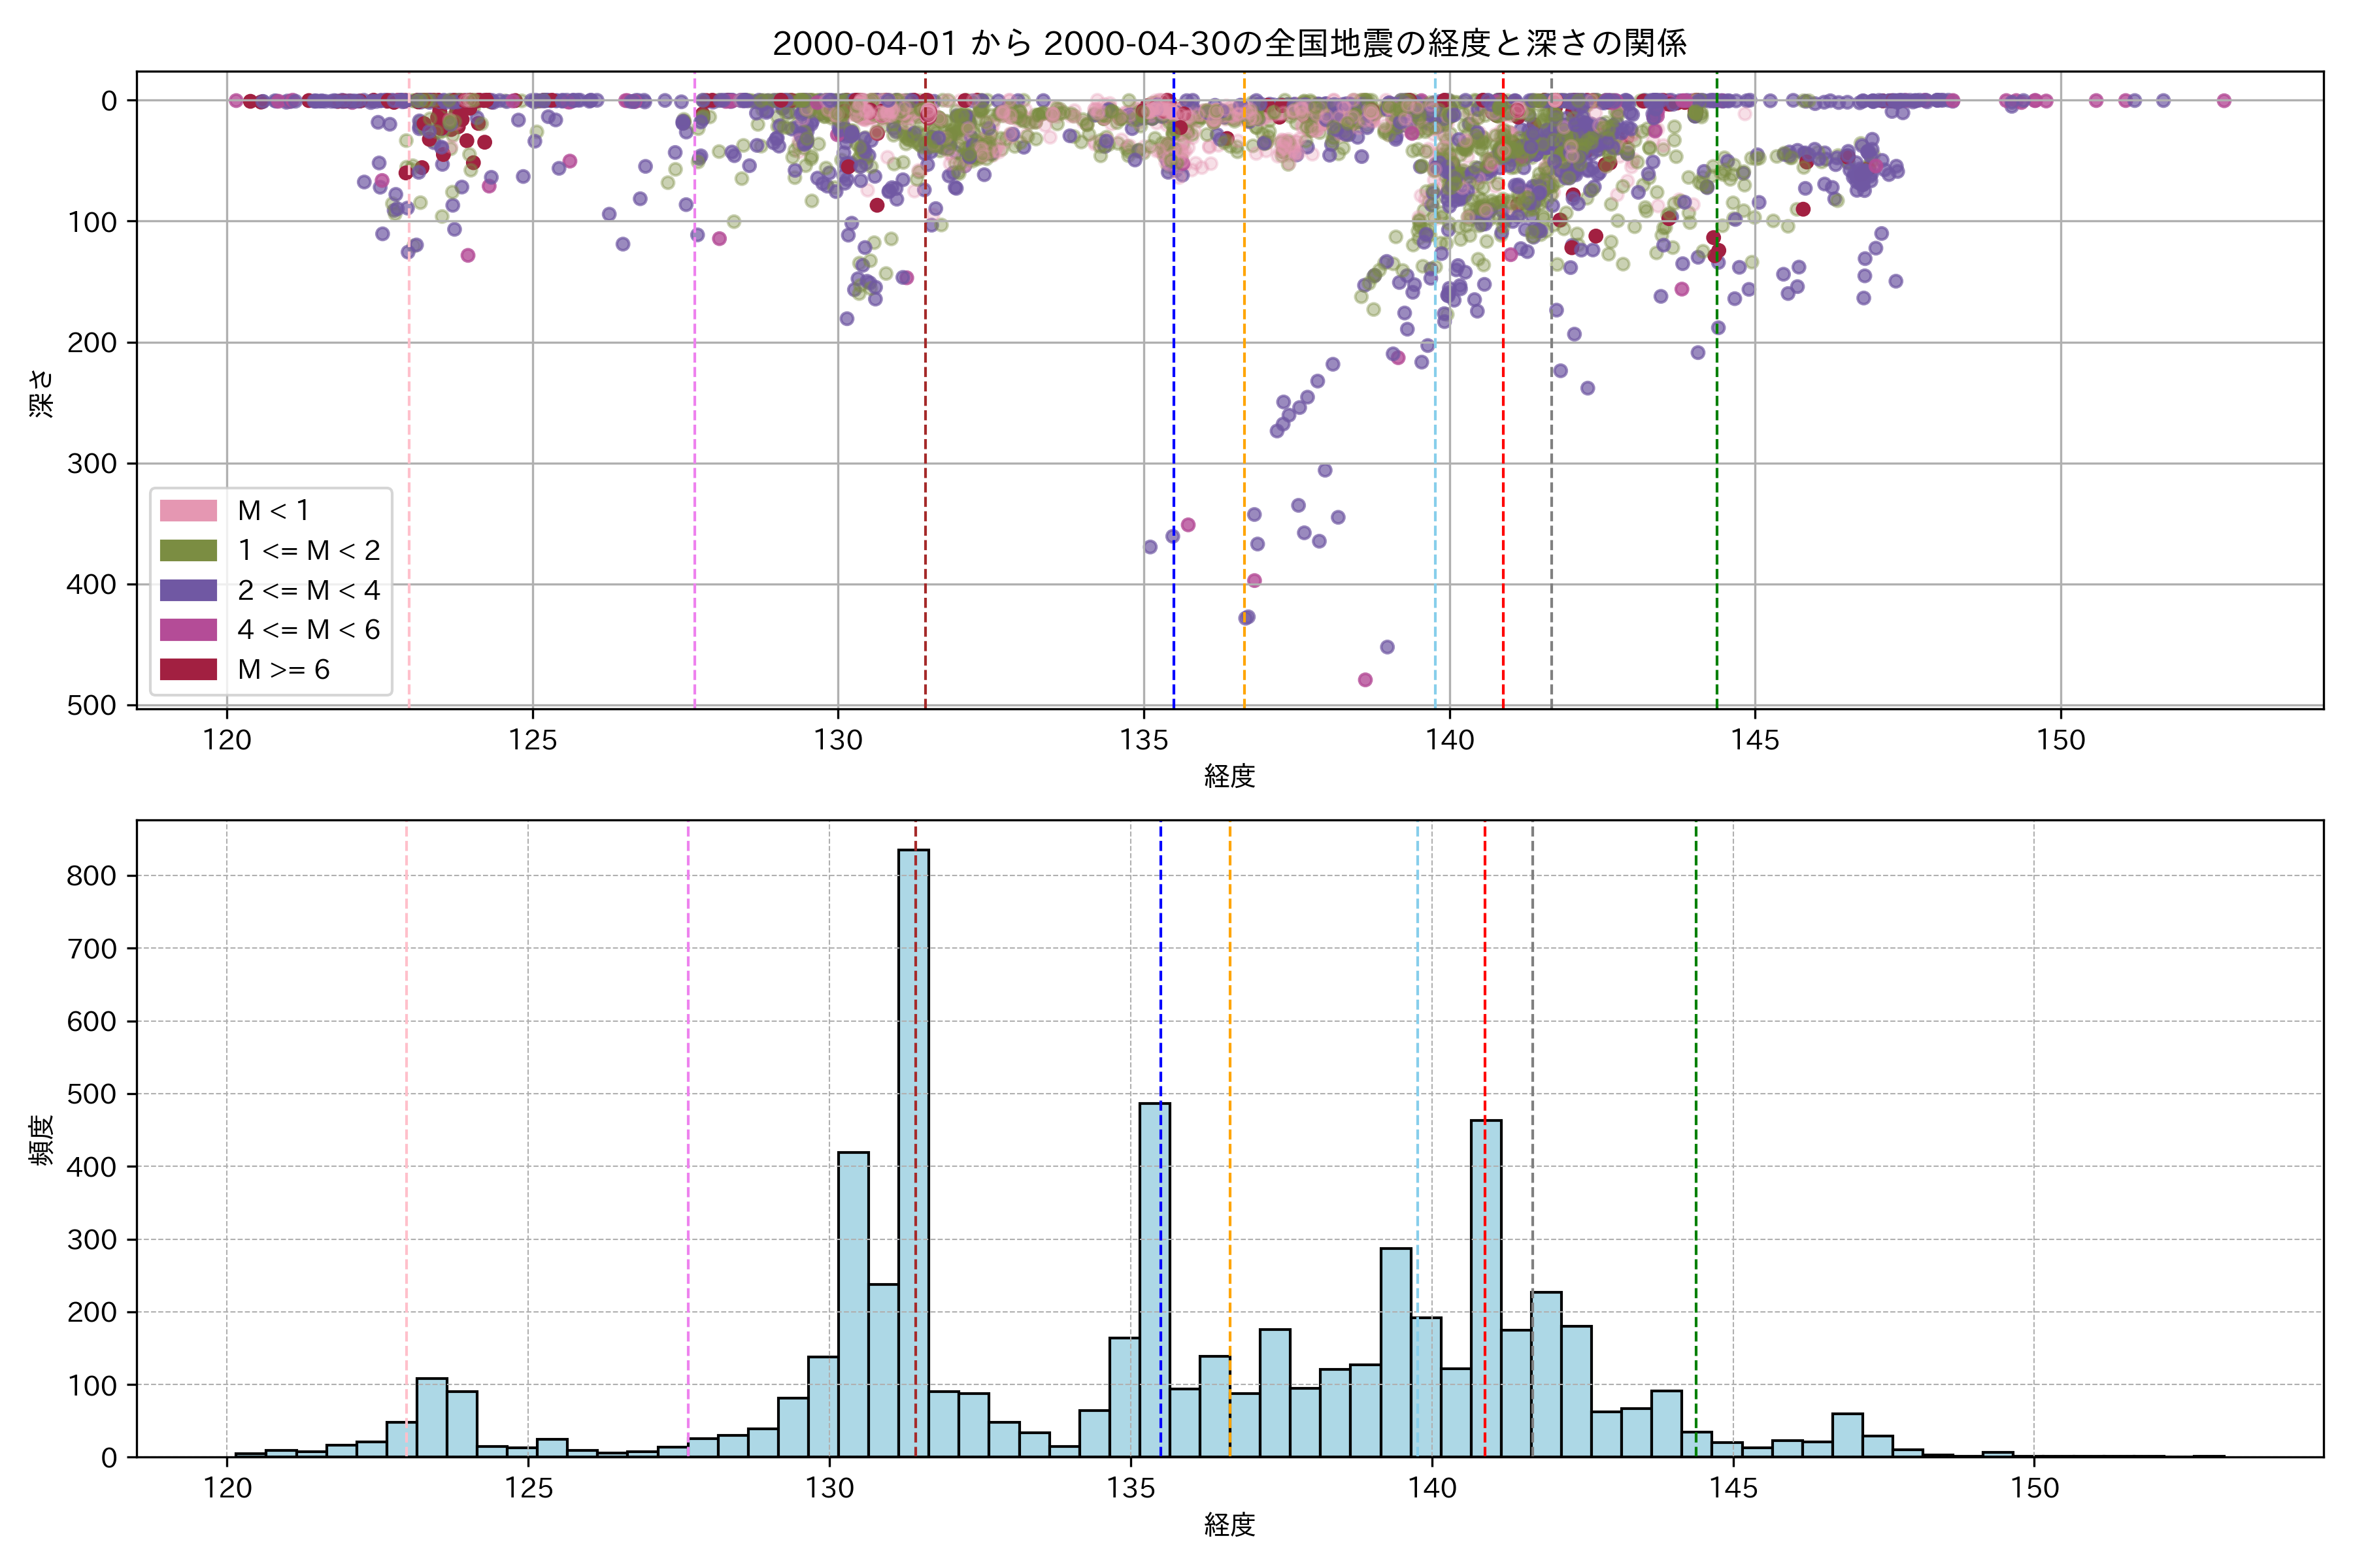The height and width of the screenshot is (1568, 2353).
Task: Click the M >= 6 legend text
Action: (283, 669)
